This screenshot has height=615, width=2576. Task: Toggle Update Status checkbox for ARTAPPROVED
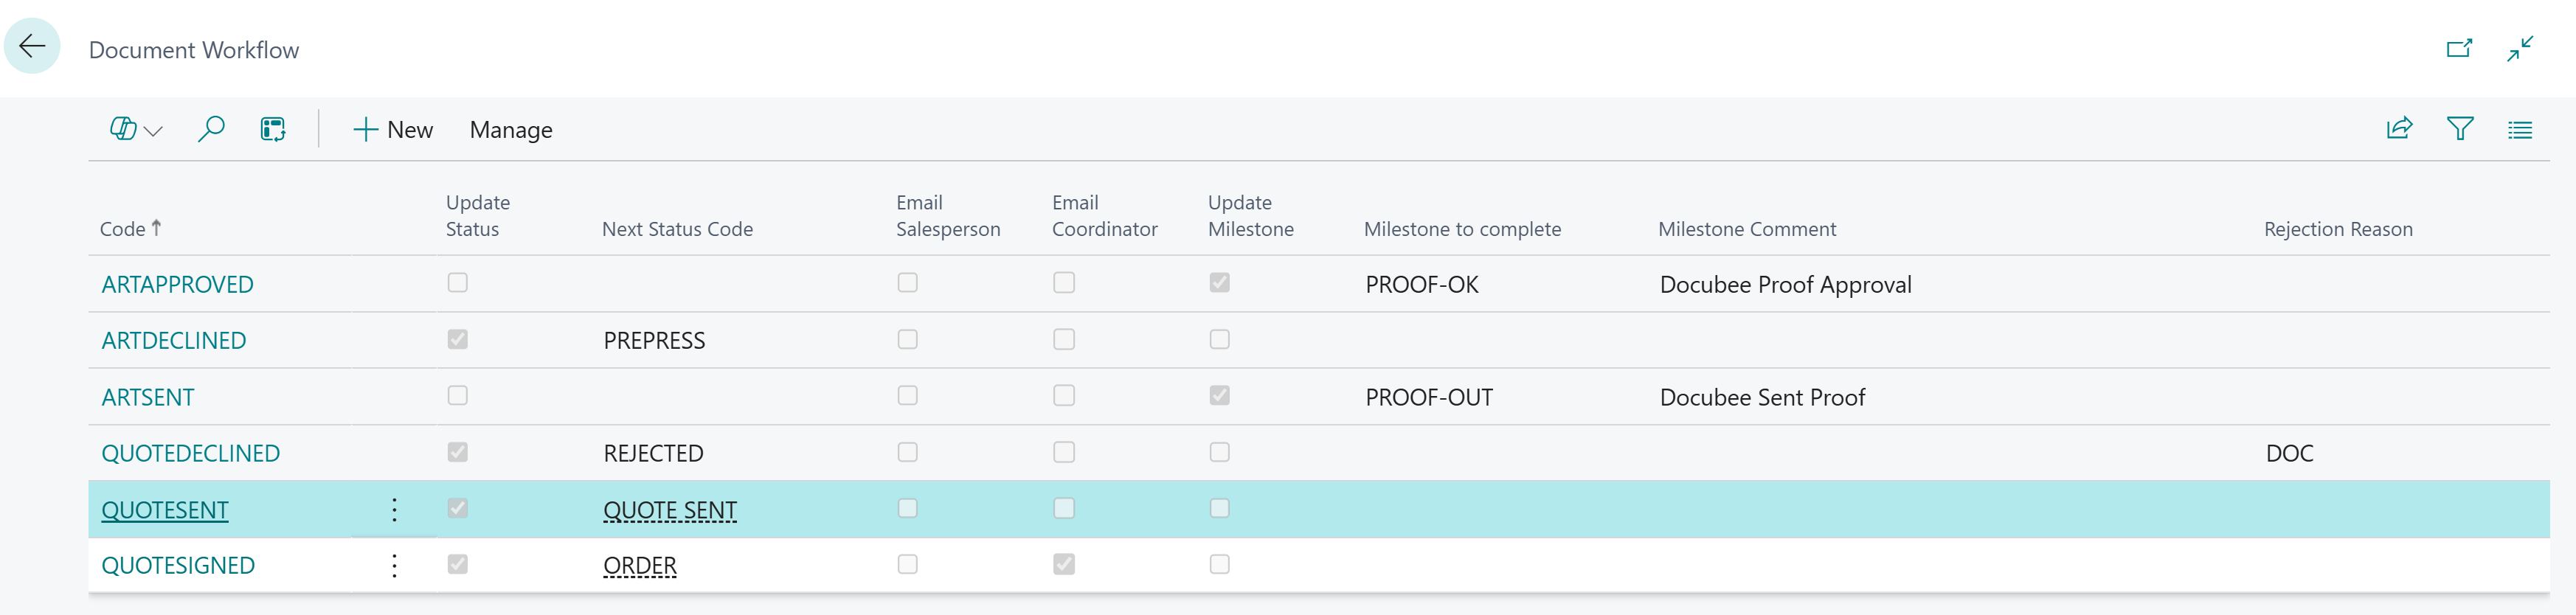coord(458,283)
